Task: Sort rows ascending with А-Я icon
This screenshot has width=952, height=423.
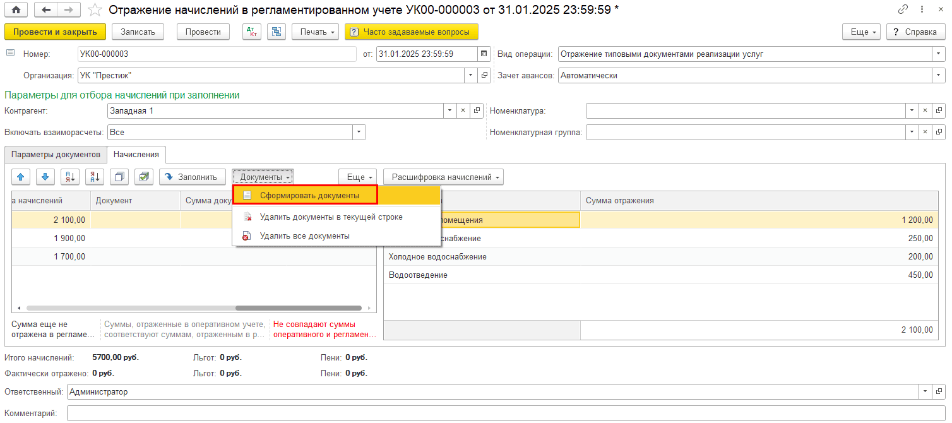Action: 69,177
